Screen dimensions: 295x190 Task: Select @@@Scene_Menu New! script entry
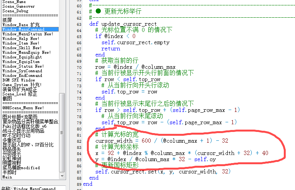23,108
